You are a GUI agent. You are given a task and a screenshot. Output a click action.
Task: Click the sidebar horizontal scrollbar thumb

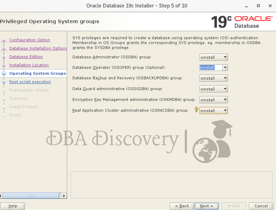click(x=31, y=196)
